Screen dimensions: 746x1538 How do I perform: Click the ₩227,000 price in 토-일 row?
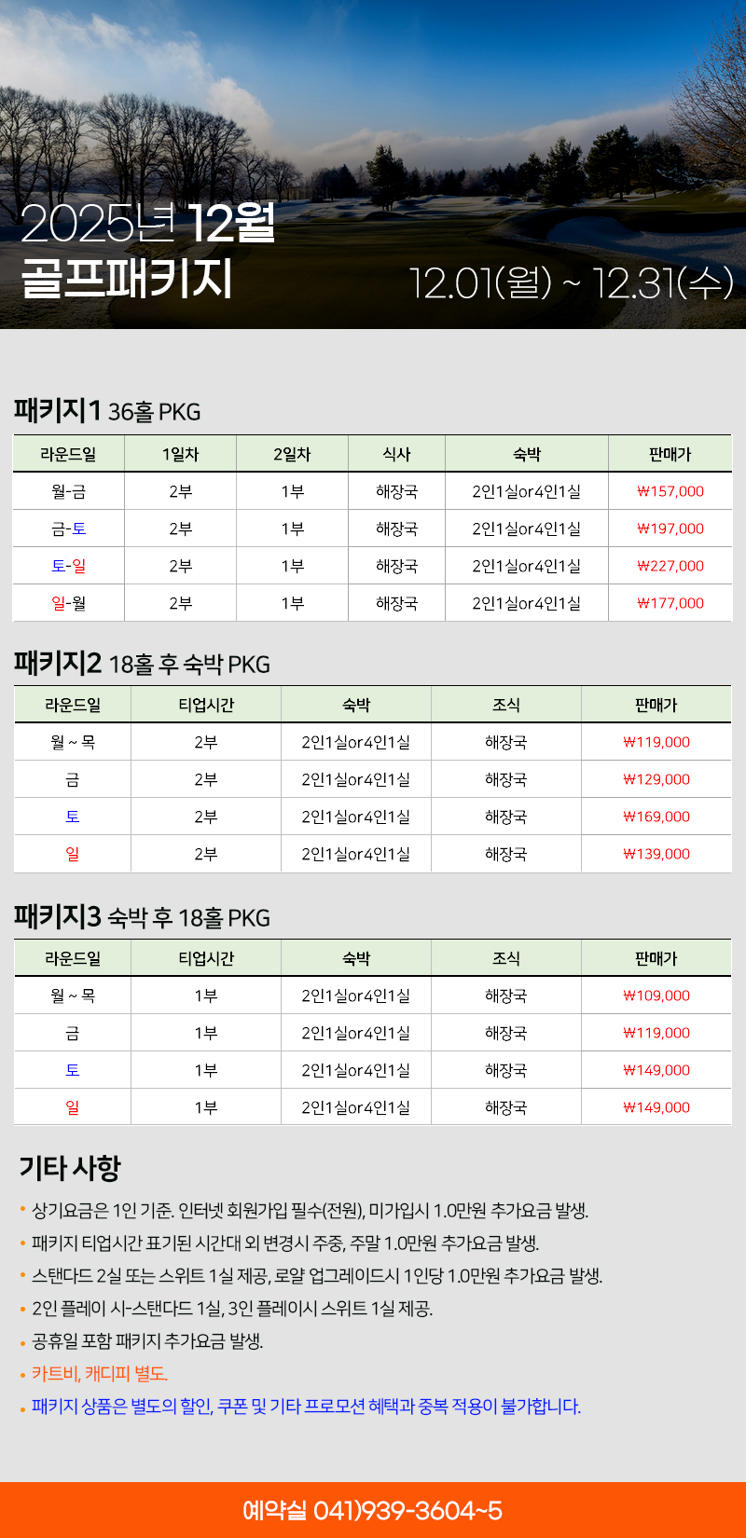point(670,566)
